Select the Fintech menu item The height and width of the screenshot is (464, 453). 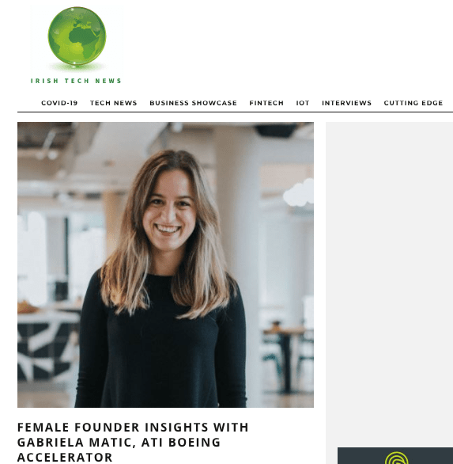point(266,103)
